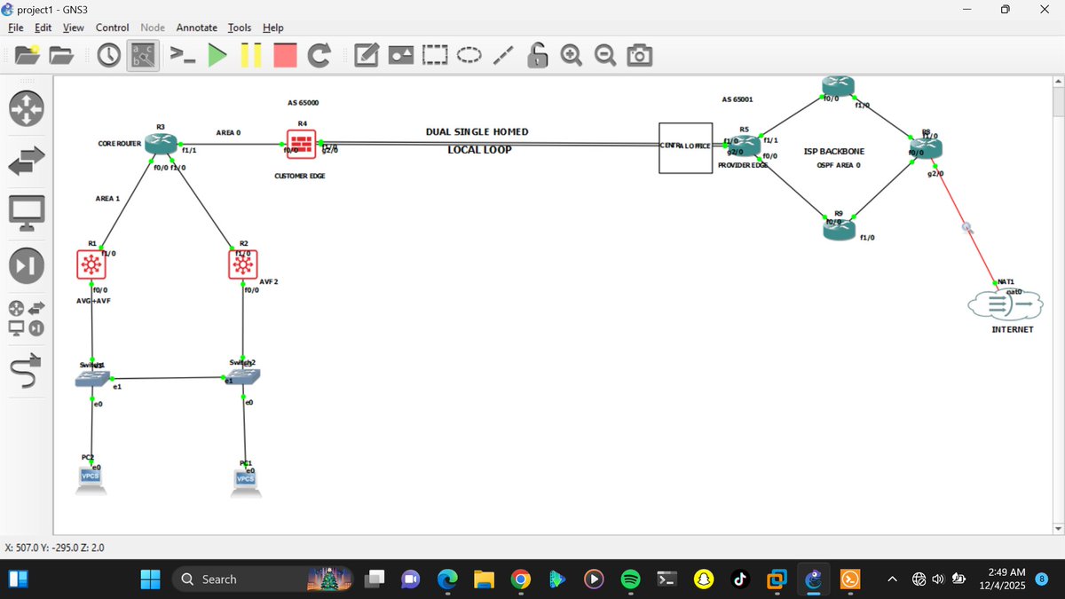
Task: Open console to all devices
Action: pos(182,56)
